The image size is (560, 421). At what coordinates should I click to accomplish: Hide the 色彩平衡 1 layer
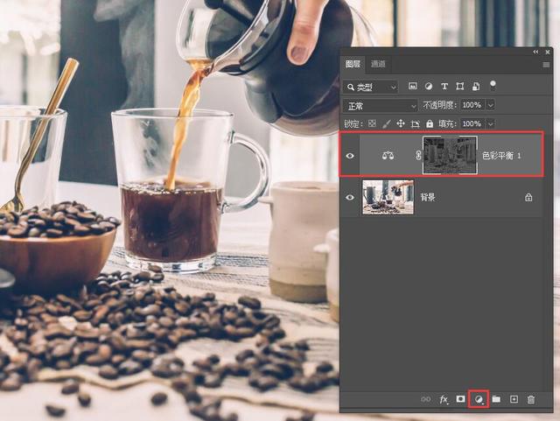pyautogui.click(x=350, y=156)
